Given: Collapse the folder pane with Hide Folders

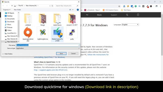Looking at the screenshot, I should pyautogui.click(x=7, y=54).
